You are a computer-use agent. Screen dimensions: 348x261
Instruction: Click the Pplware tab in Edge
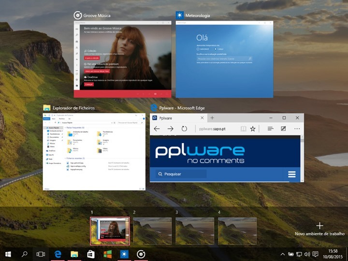(178, 118)
